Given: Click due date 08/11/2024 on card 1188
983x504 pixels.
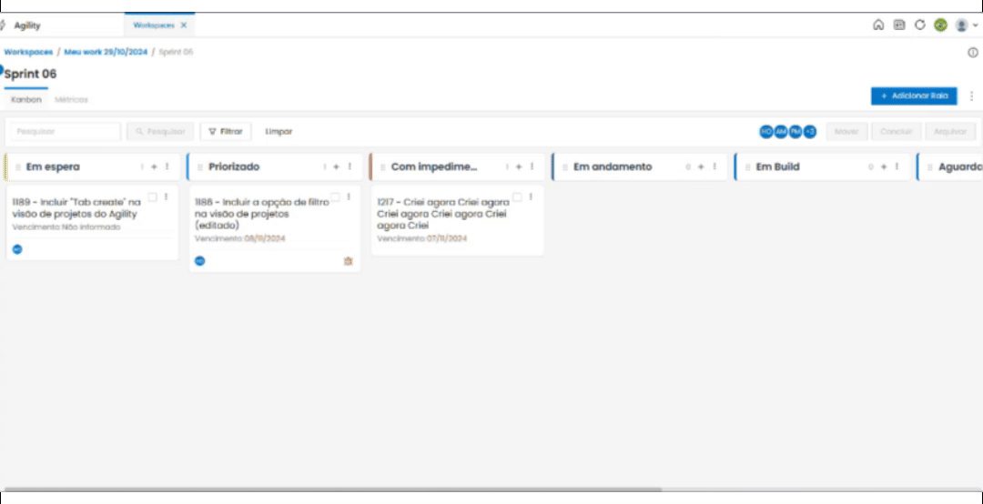Looking at the screenshot, I should 265,239.
